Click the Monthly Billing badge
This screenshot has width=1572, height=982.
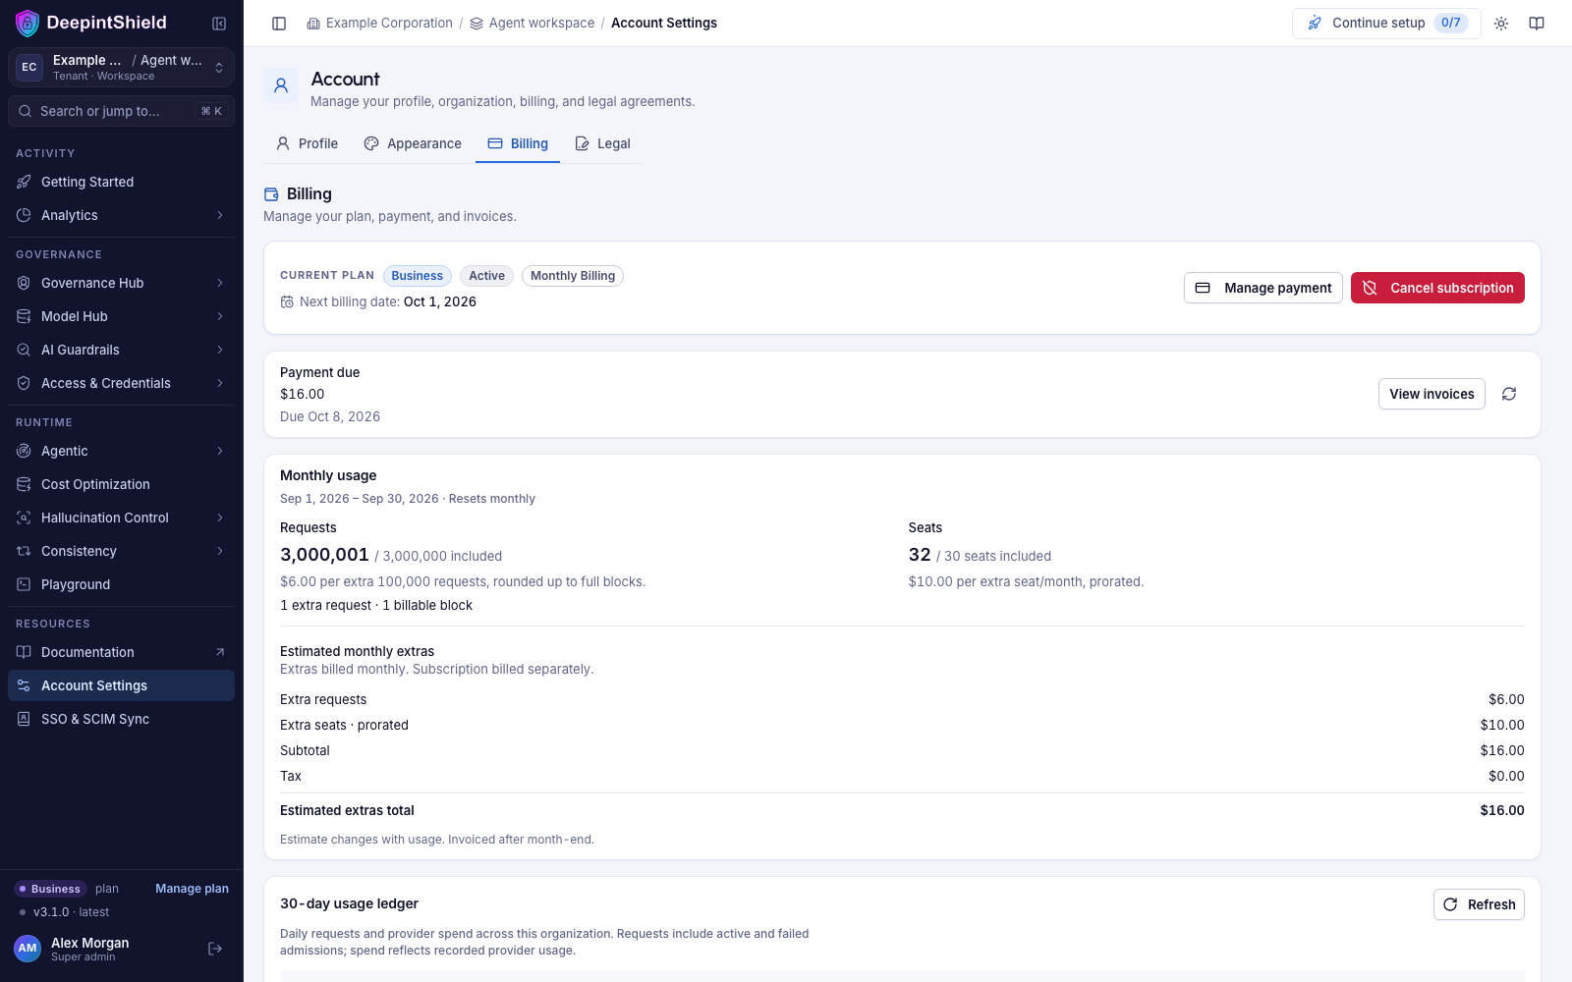[573, 276]
